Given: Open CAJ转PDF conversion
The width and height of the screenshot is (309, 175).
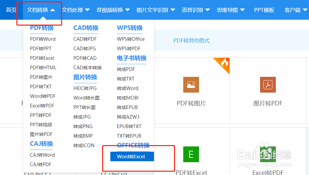Looking at the screenshot, I should point(41,164).
